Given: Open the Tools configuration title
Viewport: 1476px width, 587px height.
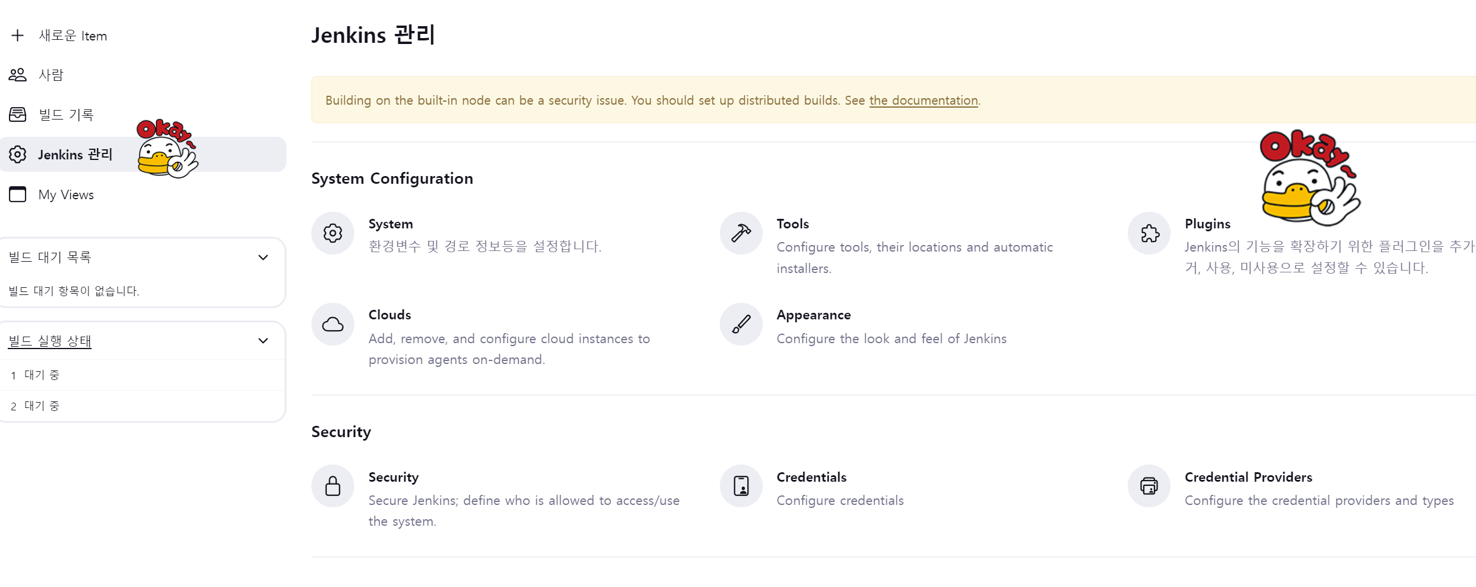Looking at the screenshot, I should click(x=792, y=224).
